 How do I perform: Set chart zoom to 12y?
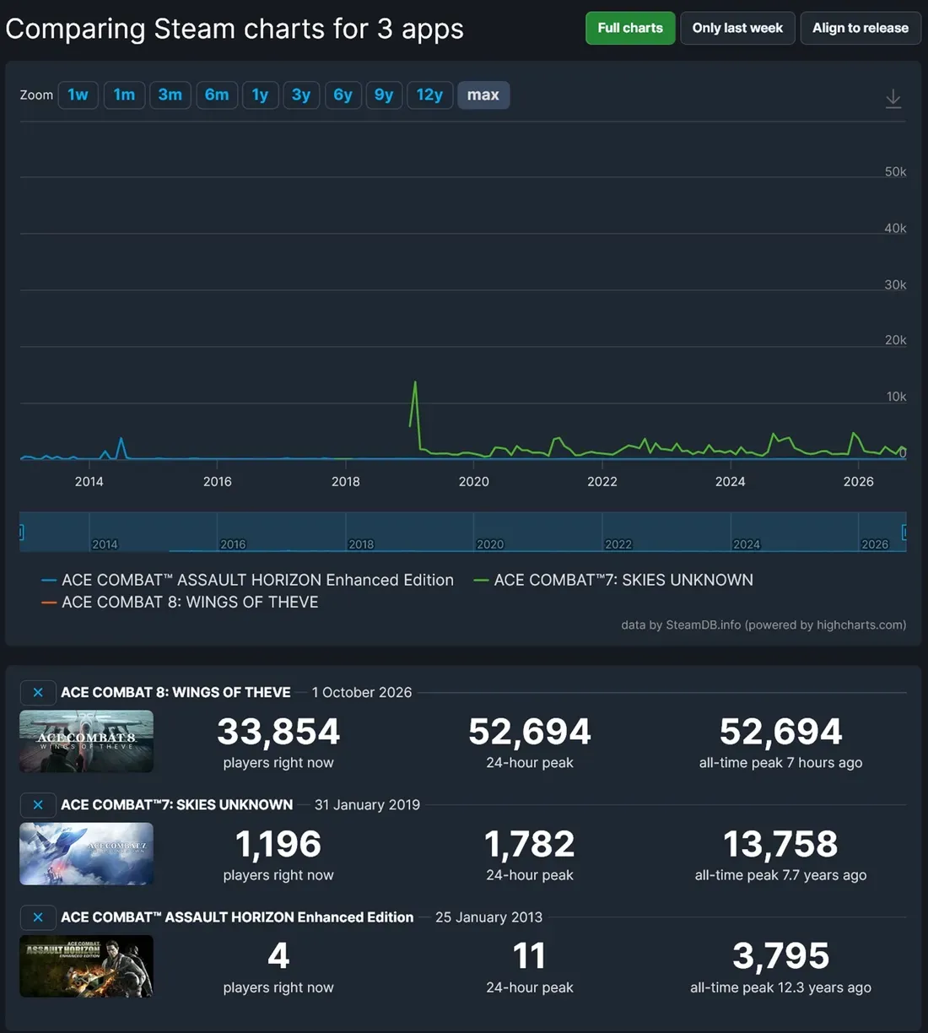click(x=429, y=95)
